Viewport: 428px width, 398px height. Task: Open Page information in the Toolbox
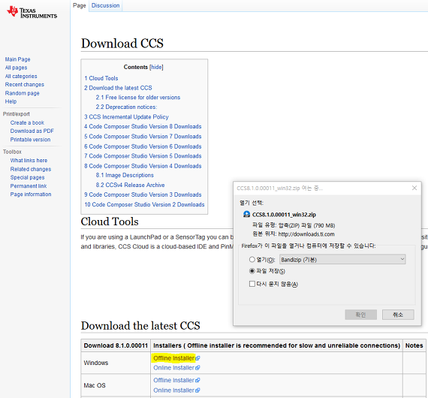point(31,194)
